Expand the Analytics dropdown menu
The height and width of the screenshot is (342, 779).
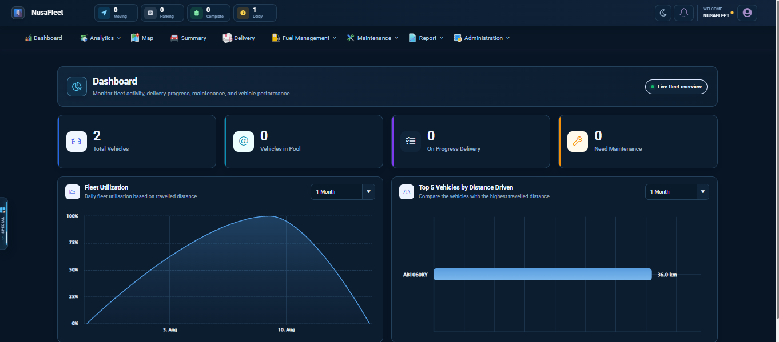tap(100, 38)
